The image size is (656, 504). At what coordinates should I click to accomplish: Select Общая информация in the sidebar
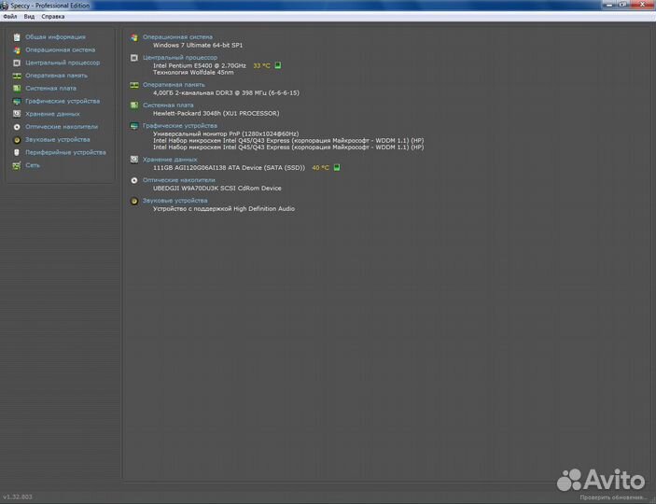[x=55, y=37]
